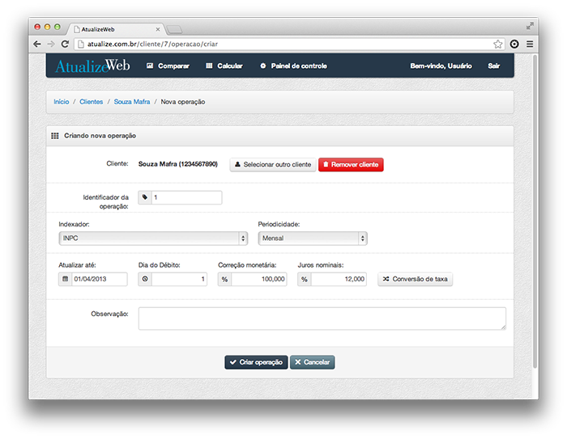Click the red Remover cliente button
This screenshot has width=567, height=439.
pyautogui.click(x=351, y=165)
